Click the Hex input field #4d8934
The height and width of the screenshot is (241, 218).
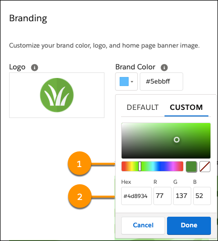[x=136, y=196]
